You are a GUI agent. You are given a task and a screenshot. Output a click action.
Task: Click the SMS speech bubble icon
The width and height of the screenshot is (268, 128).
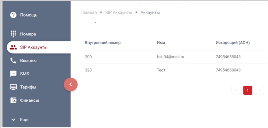pos(13,74)
